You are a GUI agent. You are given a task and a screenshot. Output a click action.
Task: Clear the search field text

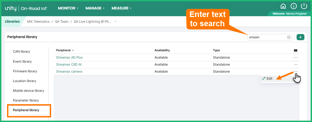(x=288, y=37)
